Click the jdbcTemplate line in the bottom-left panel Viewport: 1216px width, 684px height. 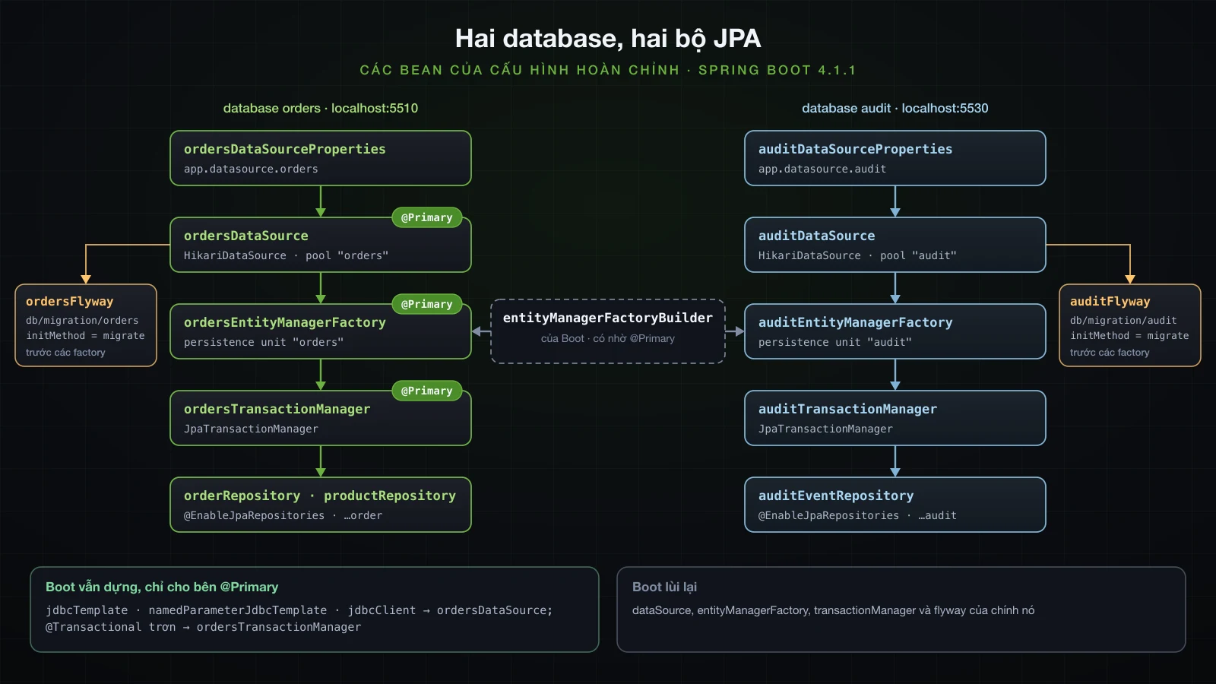point(299,610)
